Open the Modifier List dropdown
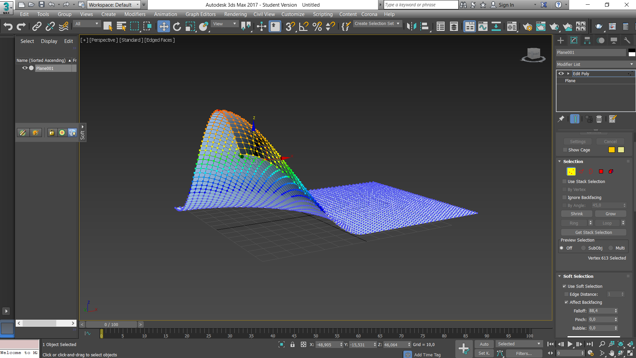636x358 pixels. (x=595, y=64)
